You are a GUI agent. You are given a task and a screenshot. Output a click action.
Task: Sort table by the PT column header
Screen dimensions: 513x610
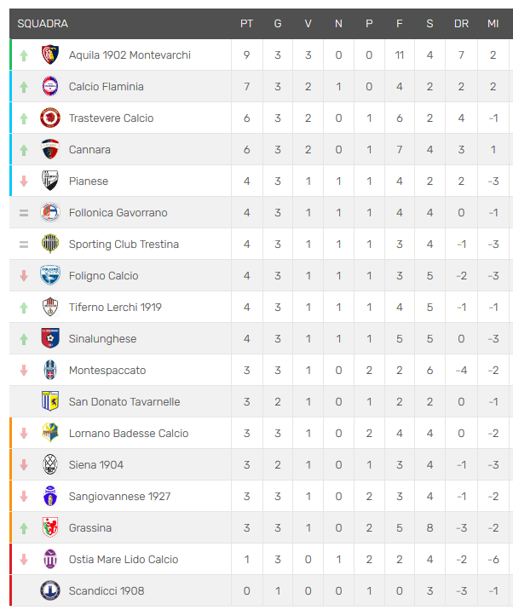pos(247,24)
